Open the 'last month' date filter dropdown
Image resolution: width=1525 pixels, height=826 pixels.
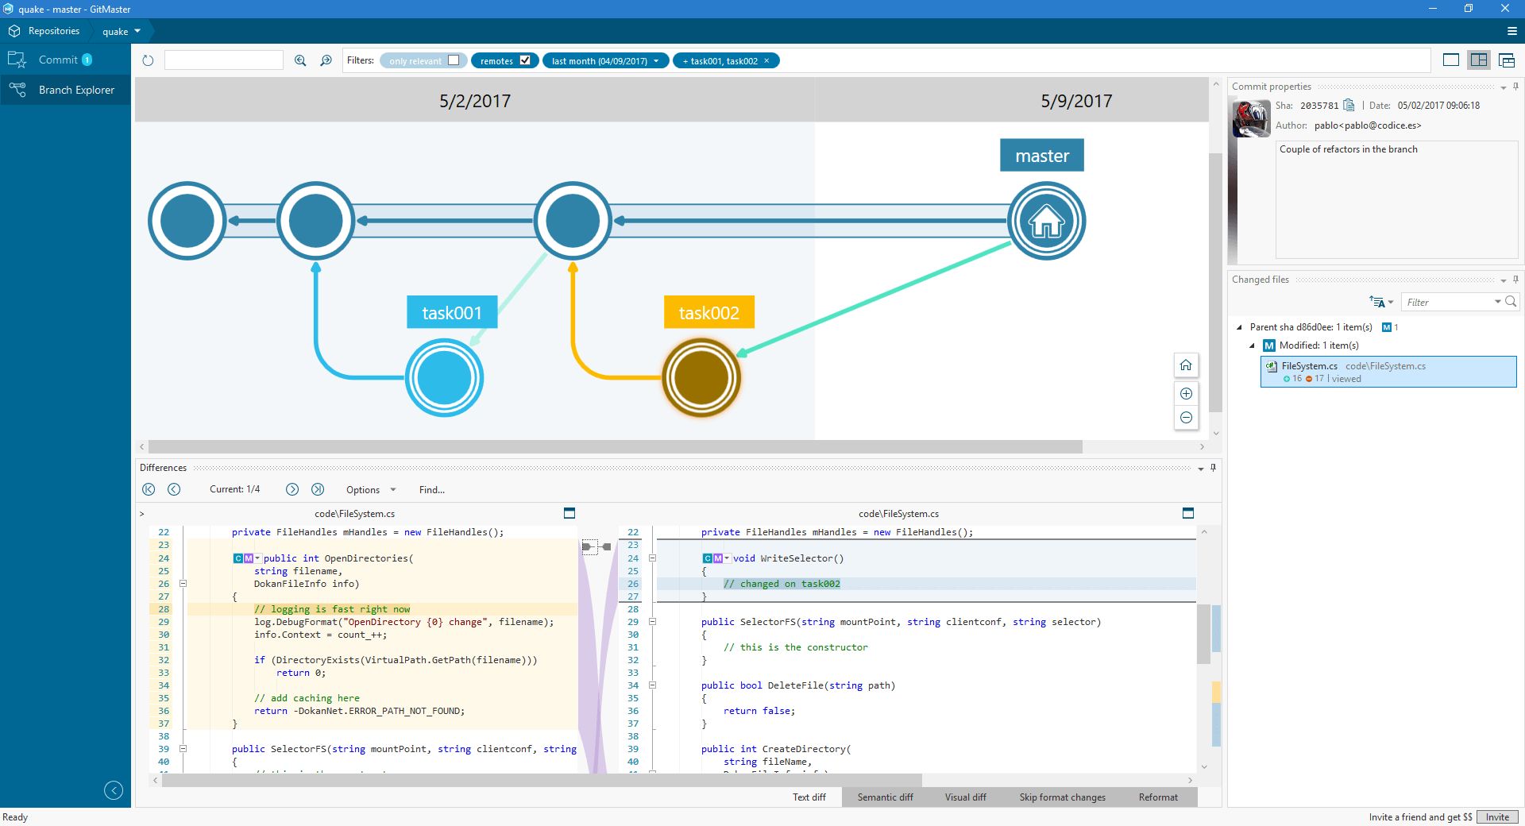[x=656, y=61]
